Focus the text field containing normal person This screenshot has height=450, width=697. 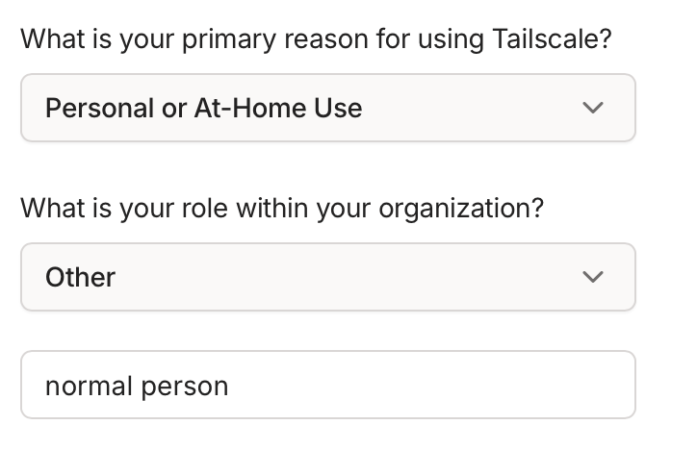point(327,386)
